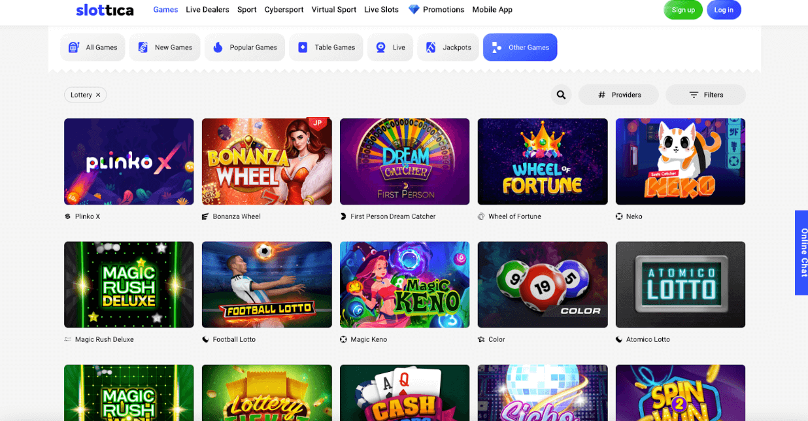Click the Jackpots category icon

click(431, 47)
